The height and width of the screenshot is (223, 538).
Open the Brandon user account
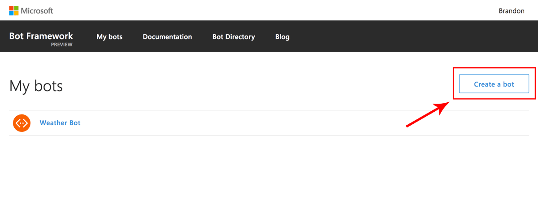[x=512, y=11]
